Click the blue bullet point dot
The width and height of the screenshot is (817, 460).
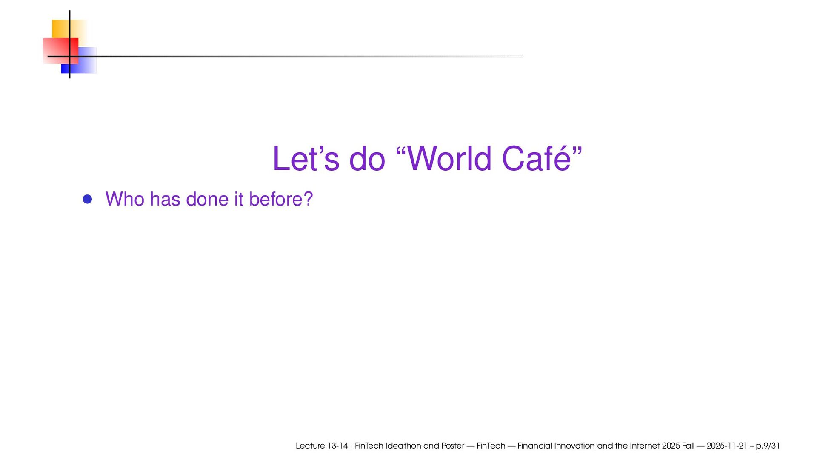tap(87, 199)
